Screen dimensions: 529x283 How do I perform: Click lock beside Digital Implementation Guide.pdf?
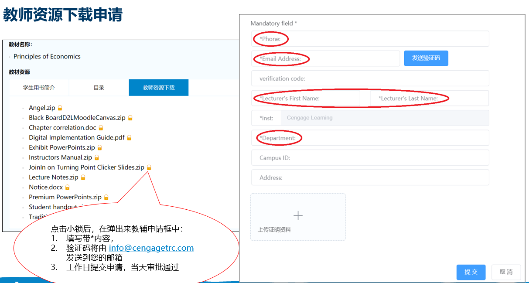(x=129, y=138)
